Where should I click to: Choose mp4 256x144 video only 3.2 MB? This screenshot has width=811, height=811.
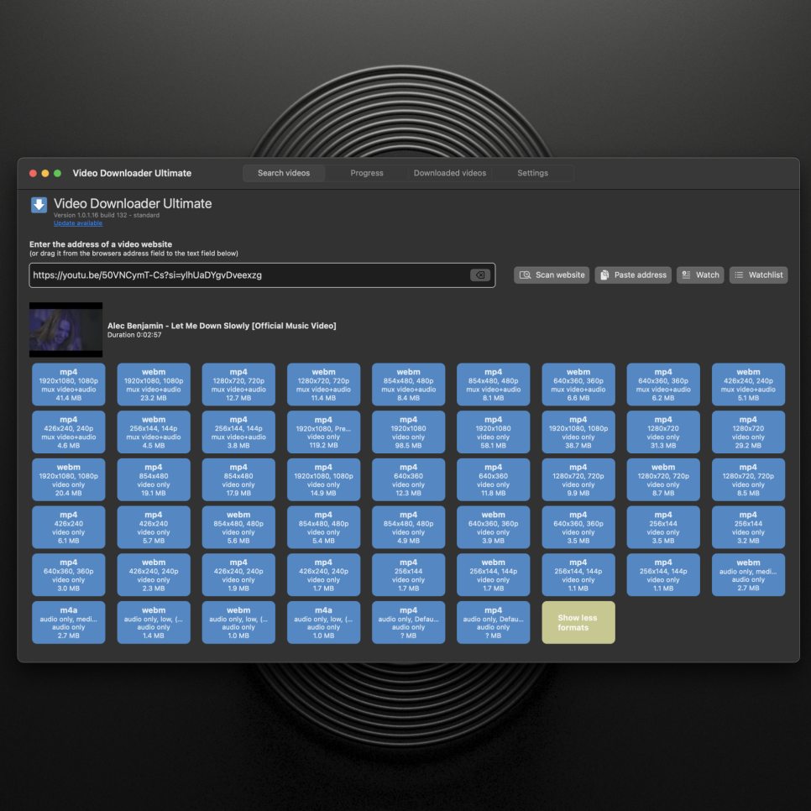point(748,527)
